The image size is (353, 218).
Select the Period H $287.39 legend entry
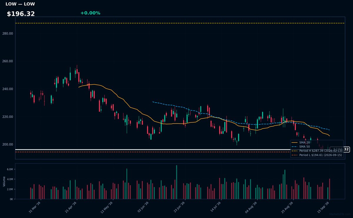pyautogui.click(x=317, y=151)
